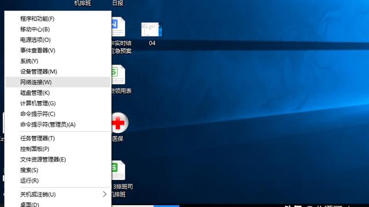Image resolution: width=369 pixels, height=207 pixels.
Task: Launch 计算机管理(G)
Action: tap(58, 103)
